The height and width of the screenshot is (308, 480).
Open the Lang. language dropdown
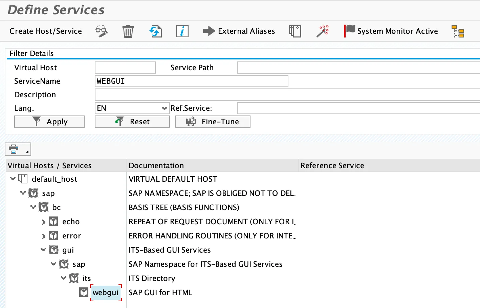165,108
